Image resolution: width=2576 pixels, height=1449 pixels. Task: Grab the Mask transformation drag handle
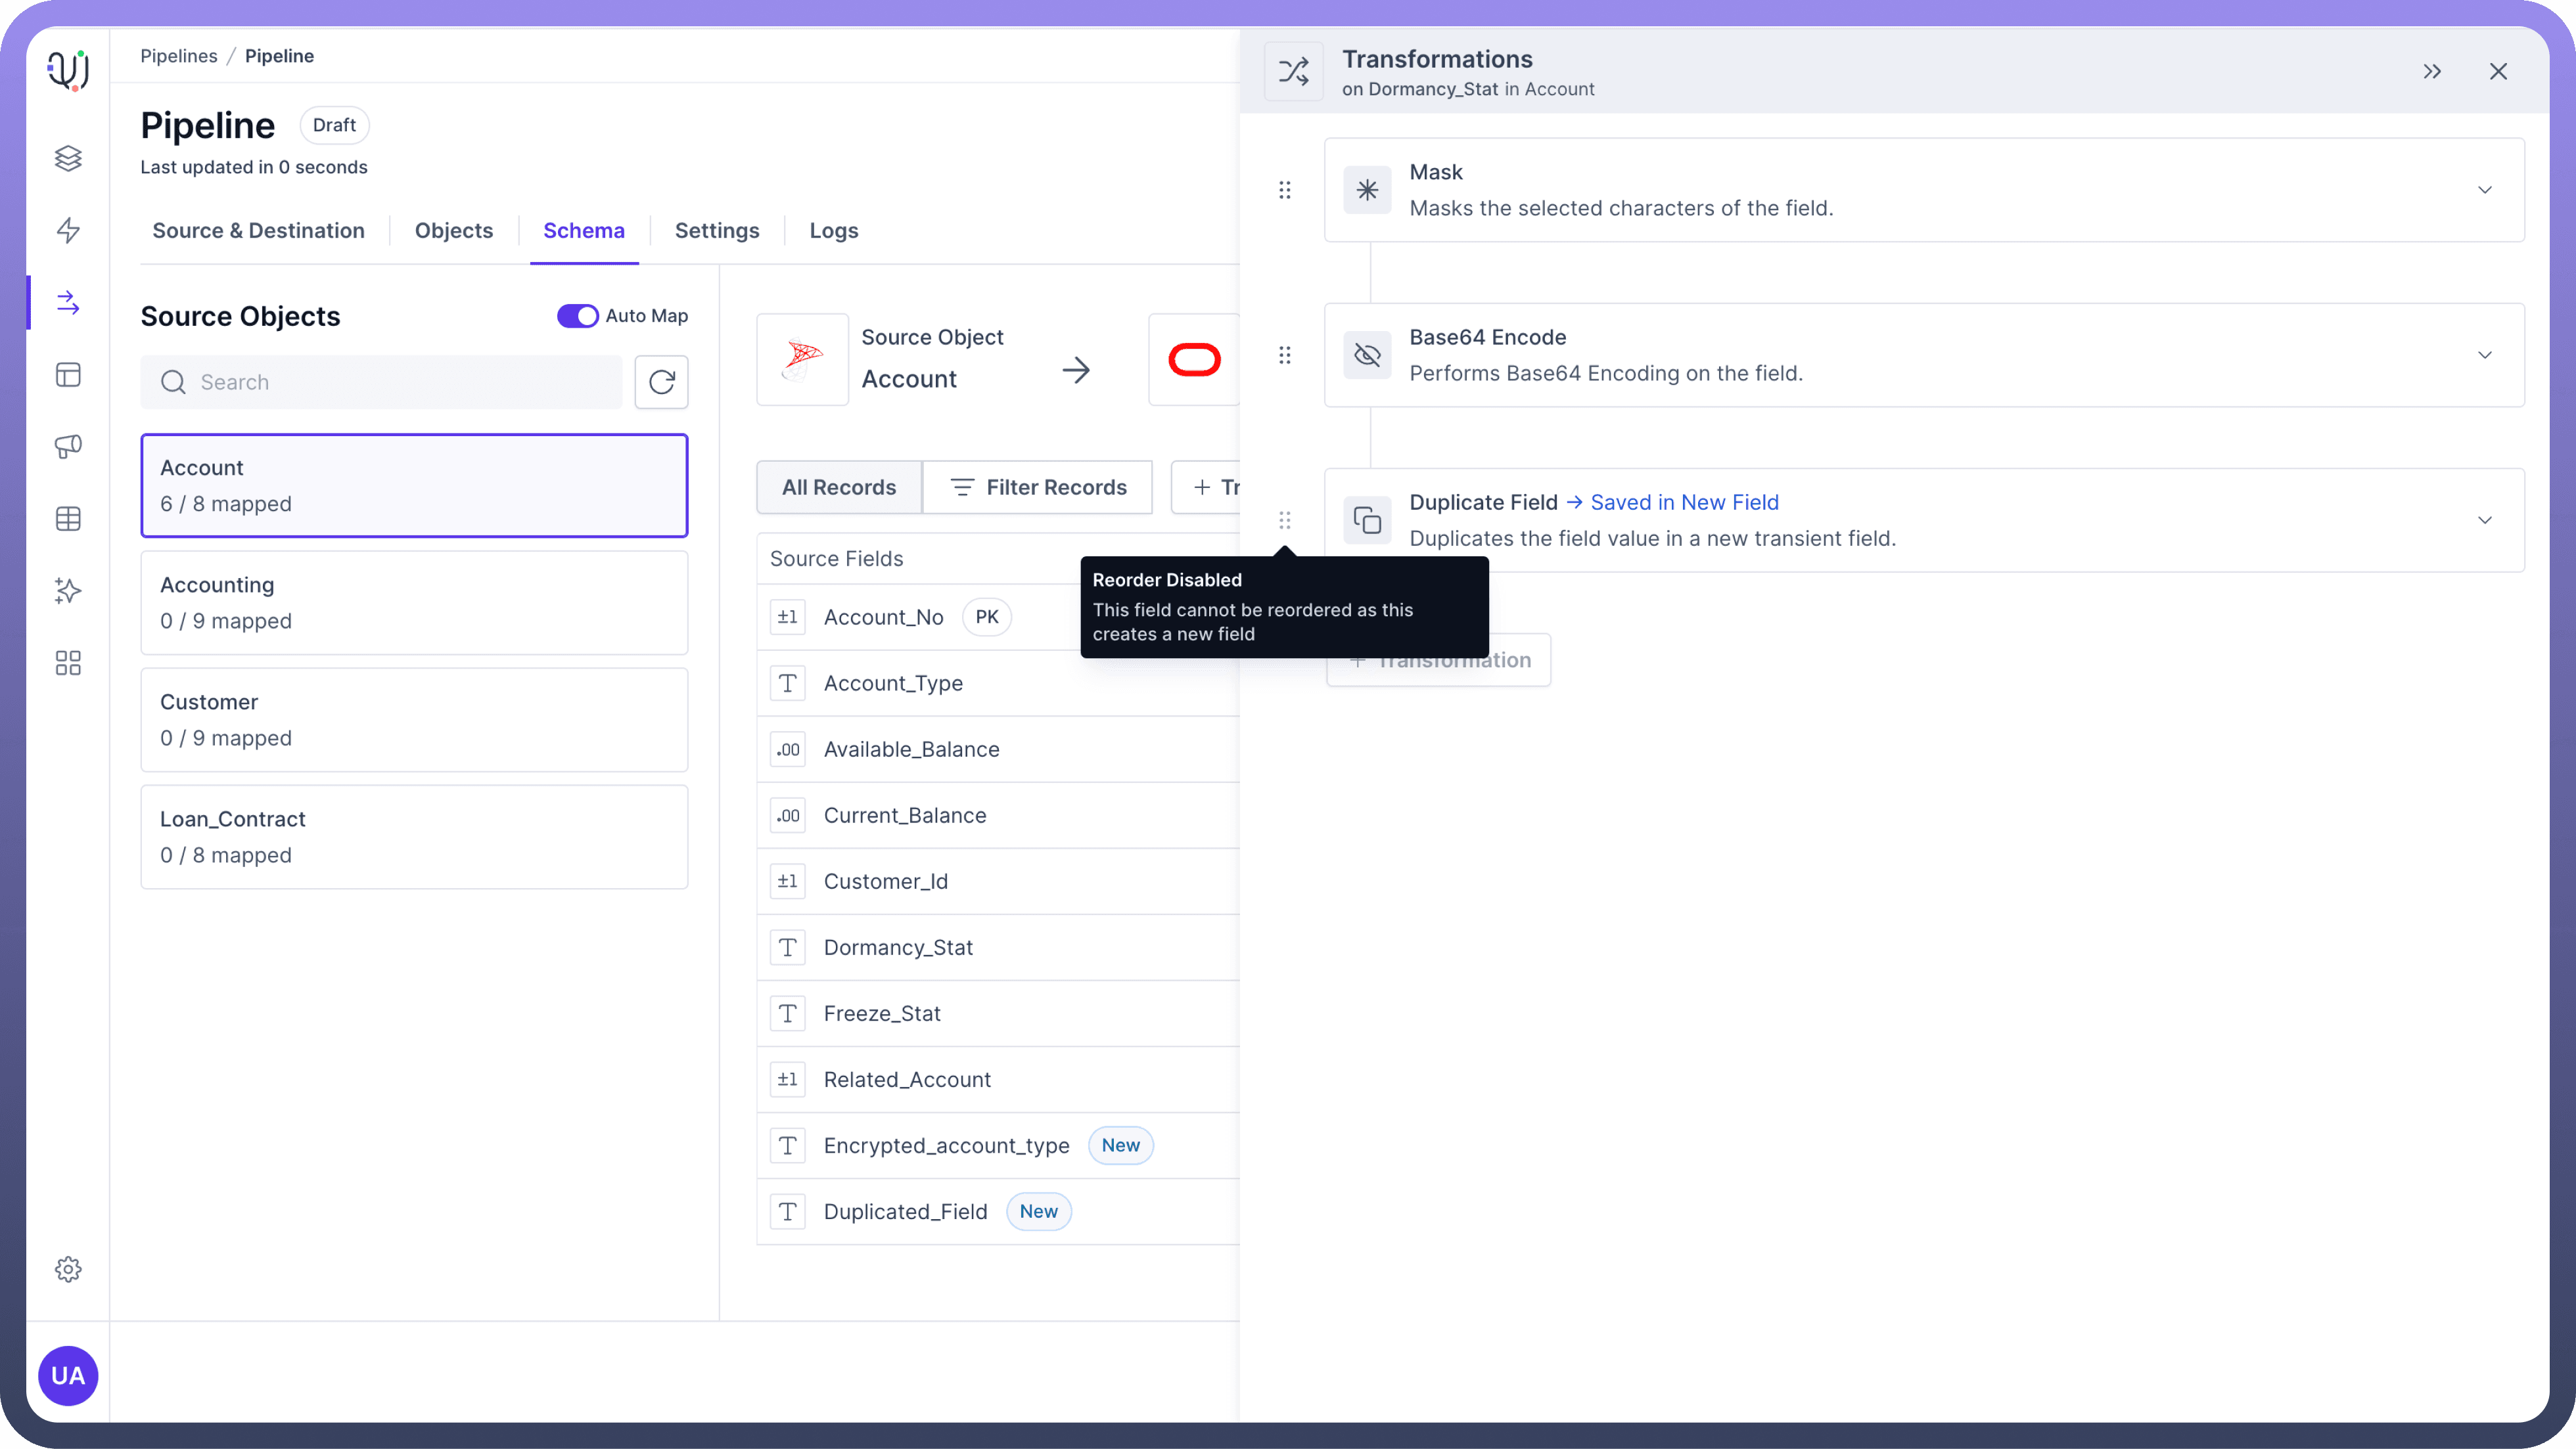coord(1285,190)
